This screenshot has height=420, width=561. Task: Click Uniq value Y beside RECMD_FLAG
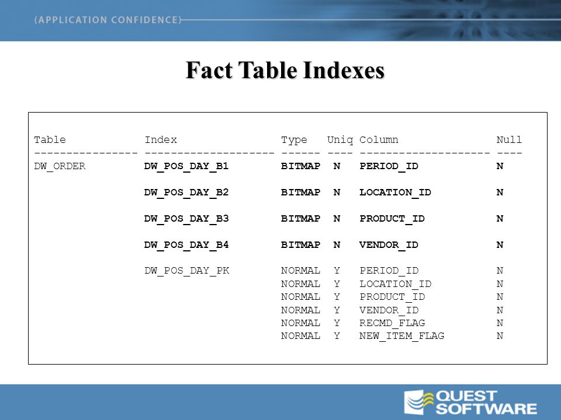click(337, 323)
